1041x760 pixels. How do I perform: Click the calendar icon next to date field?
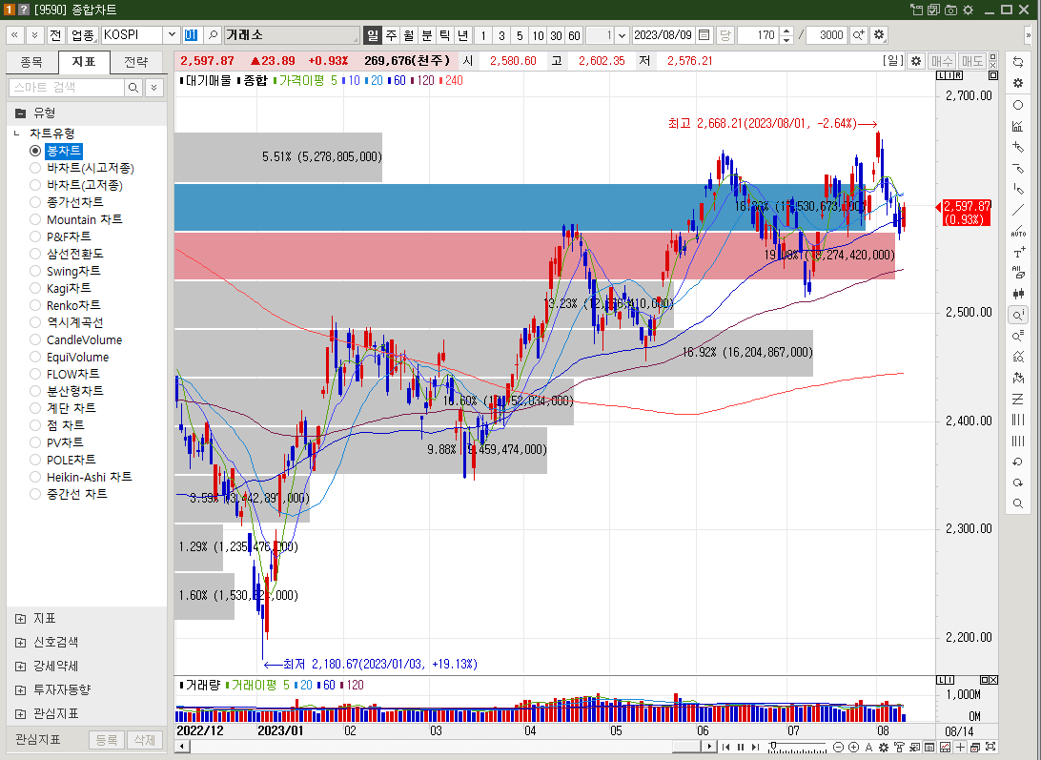click(704, 35)
